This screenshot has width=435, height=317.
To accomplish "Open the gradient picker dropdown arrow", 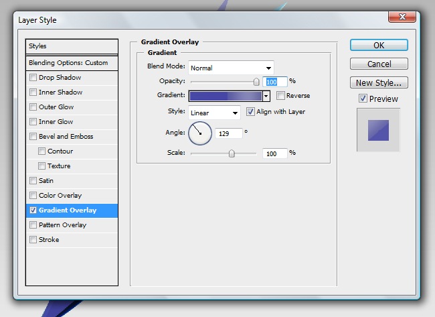I will pos(266,96).
